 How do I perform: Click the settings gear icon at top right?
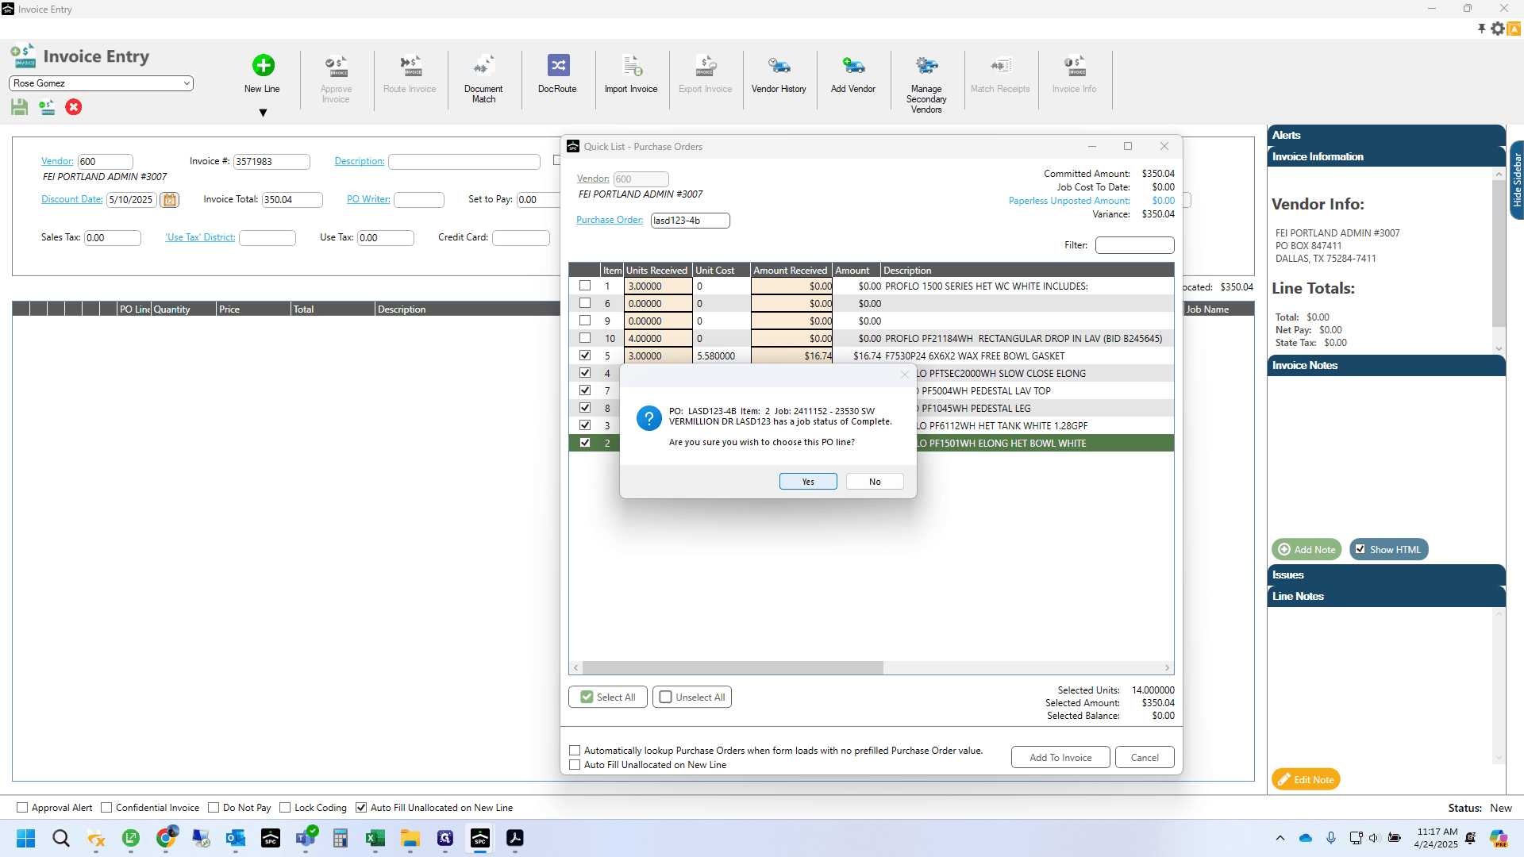point(1498,29)
